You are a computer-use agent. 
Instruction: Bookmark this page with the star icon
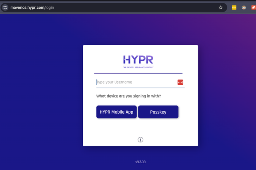(220, 8)
